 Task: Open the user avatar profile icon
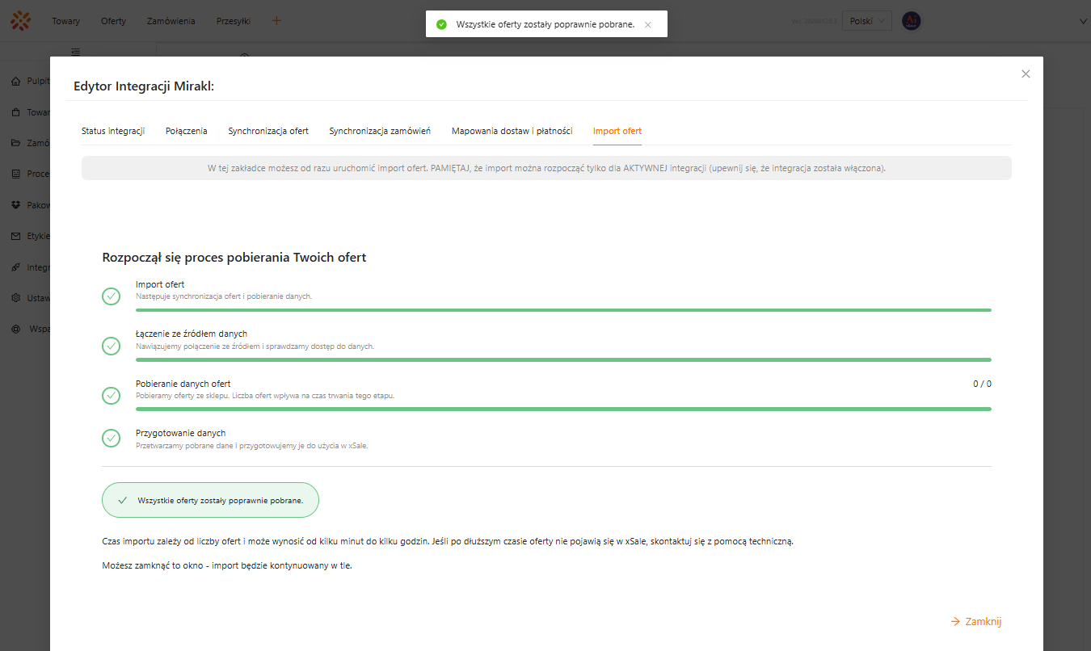click(x=911, y=21)
